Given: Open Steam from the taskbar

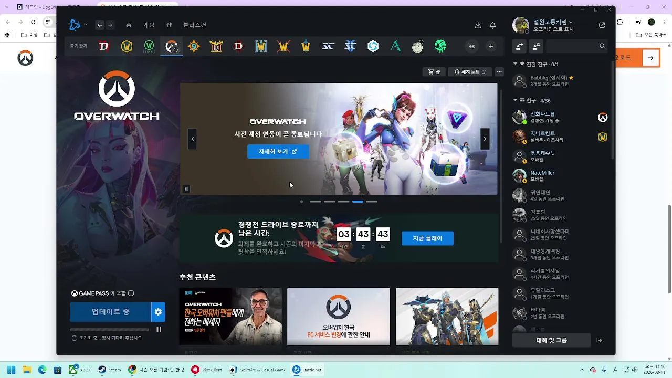Looking at the screenshot, I should pyautogui.click(x=110, y=370).
